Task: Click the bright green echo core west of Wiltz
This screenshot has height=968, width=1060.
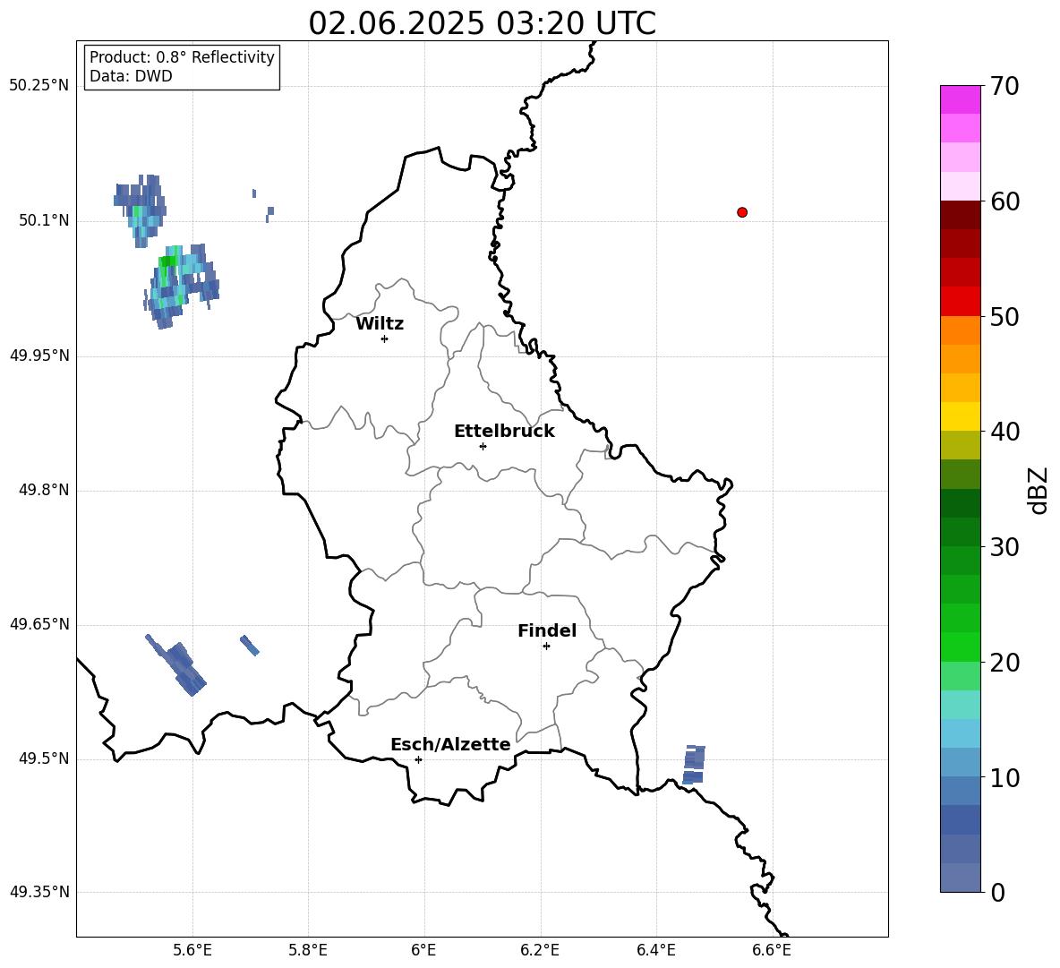Action: pos(167,261)
